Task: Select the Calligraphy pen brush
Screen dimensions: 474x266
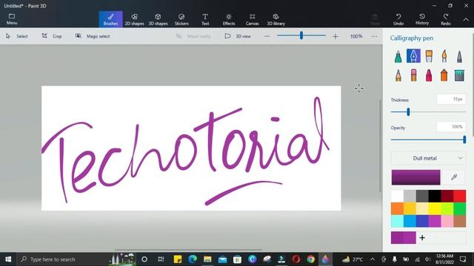Action: click(413, 56)
